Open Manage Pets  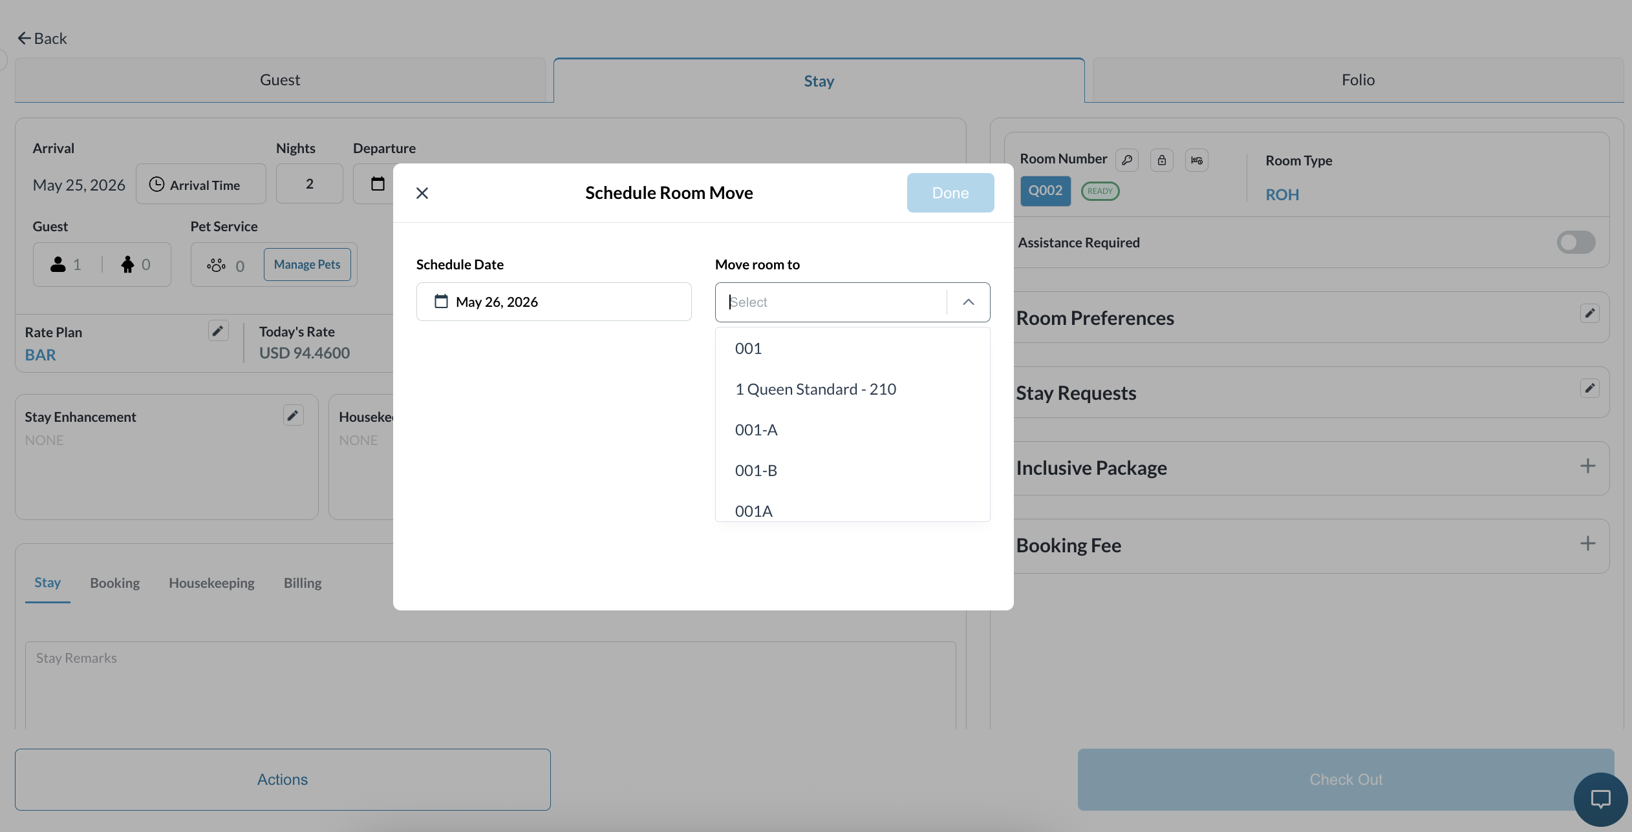[x=307, y=264]
